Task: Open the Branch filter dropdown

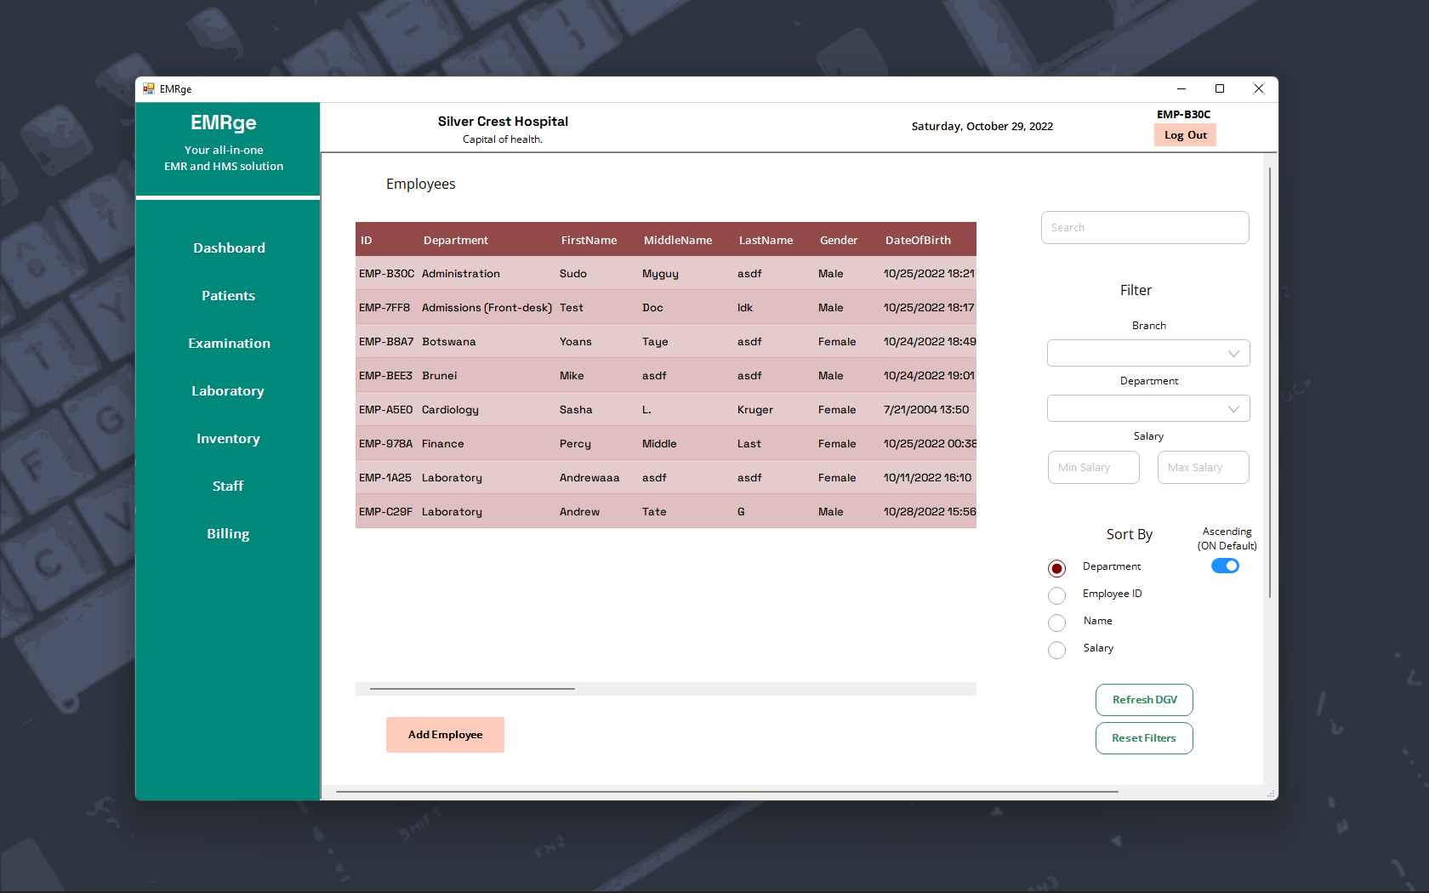Action: point(1148,353)
